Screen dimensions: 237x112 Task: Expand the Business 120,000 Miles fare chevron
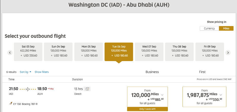[162, 95]
